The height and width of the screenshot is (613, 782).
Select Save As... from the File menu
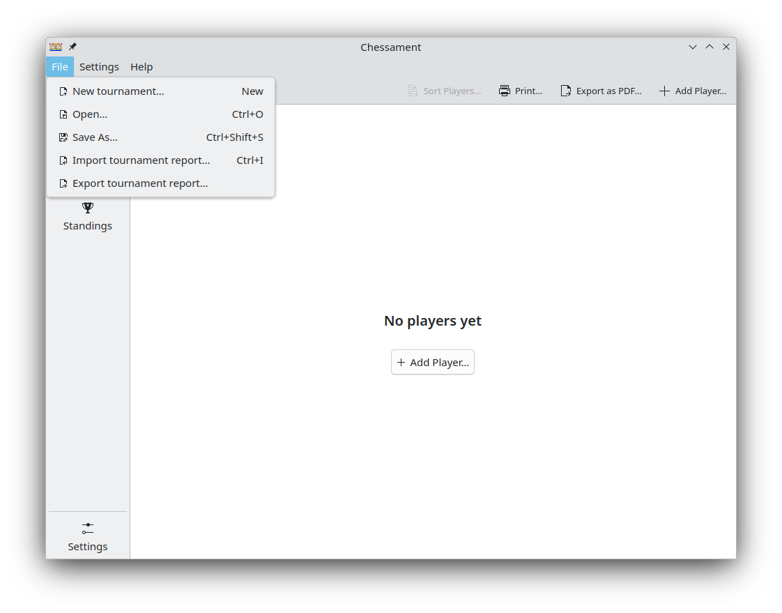[95, 137]
